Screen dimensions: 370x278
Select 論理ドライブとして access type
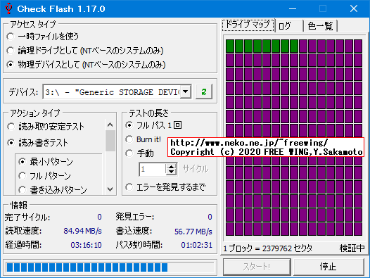[x=85, y=51]
